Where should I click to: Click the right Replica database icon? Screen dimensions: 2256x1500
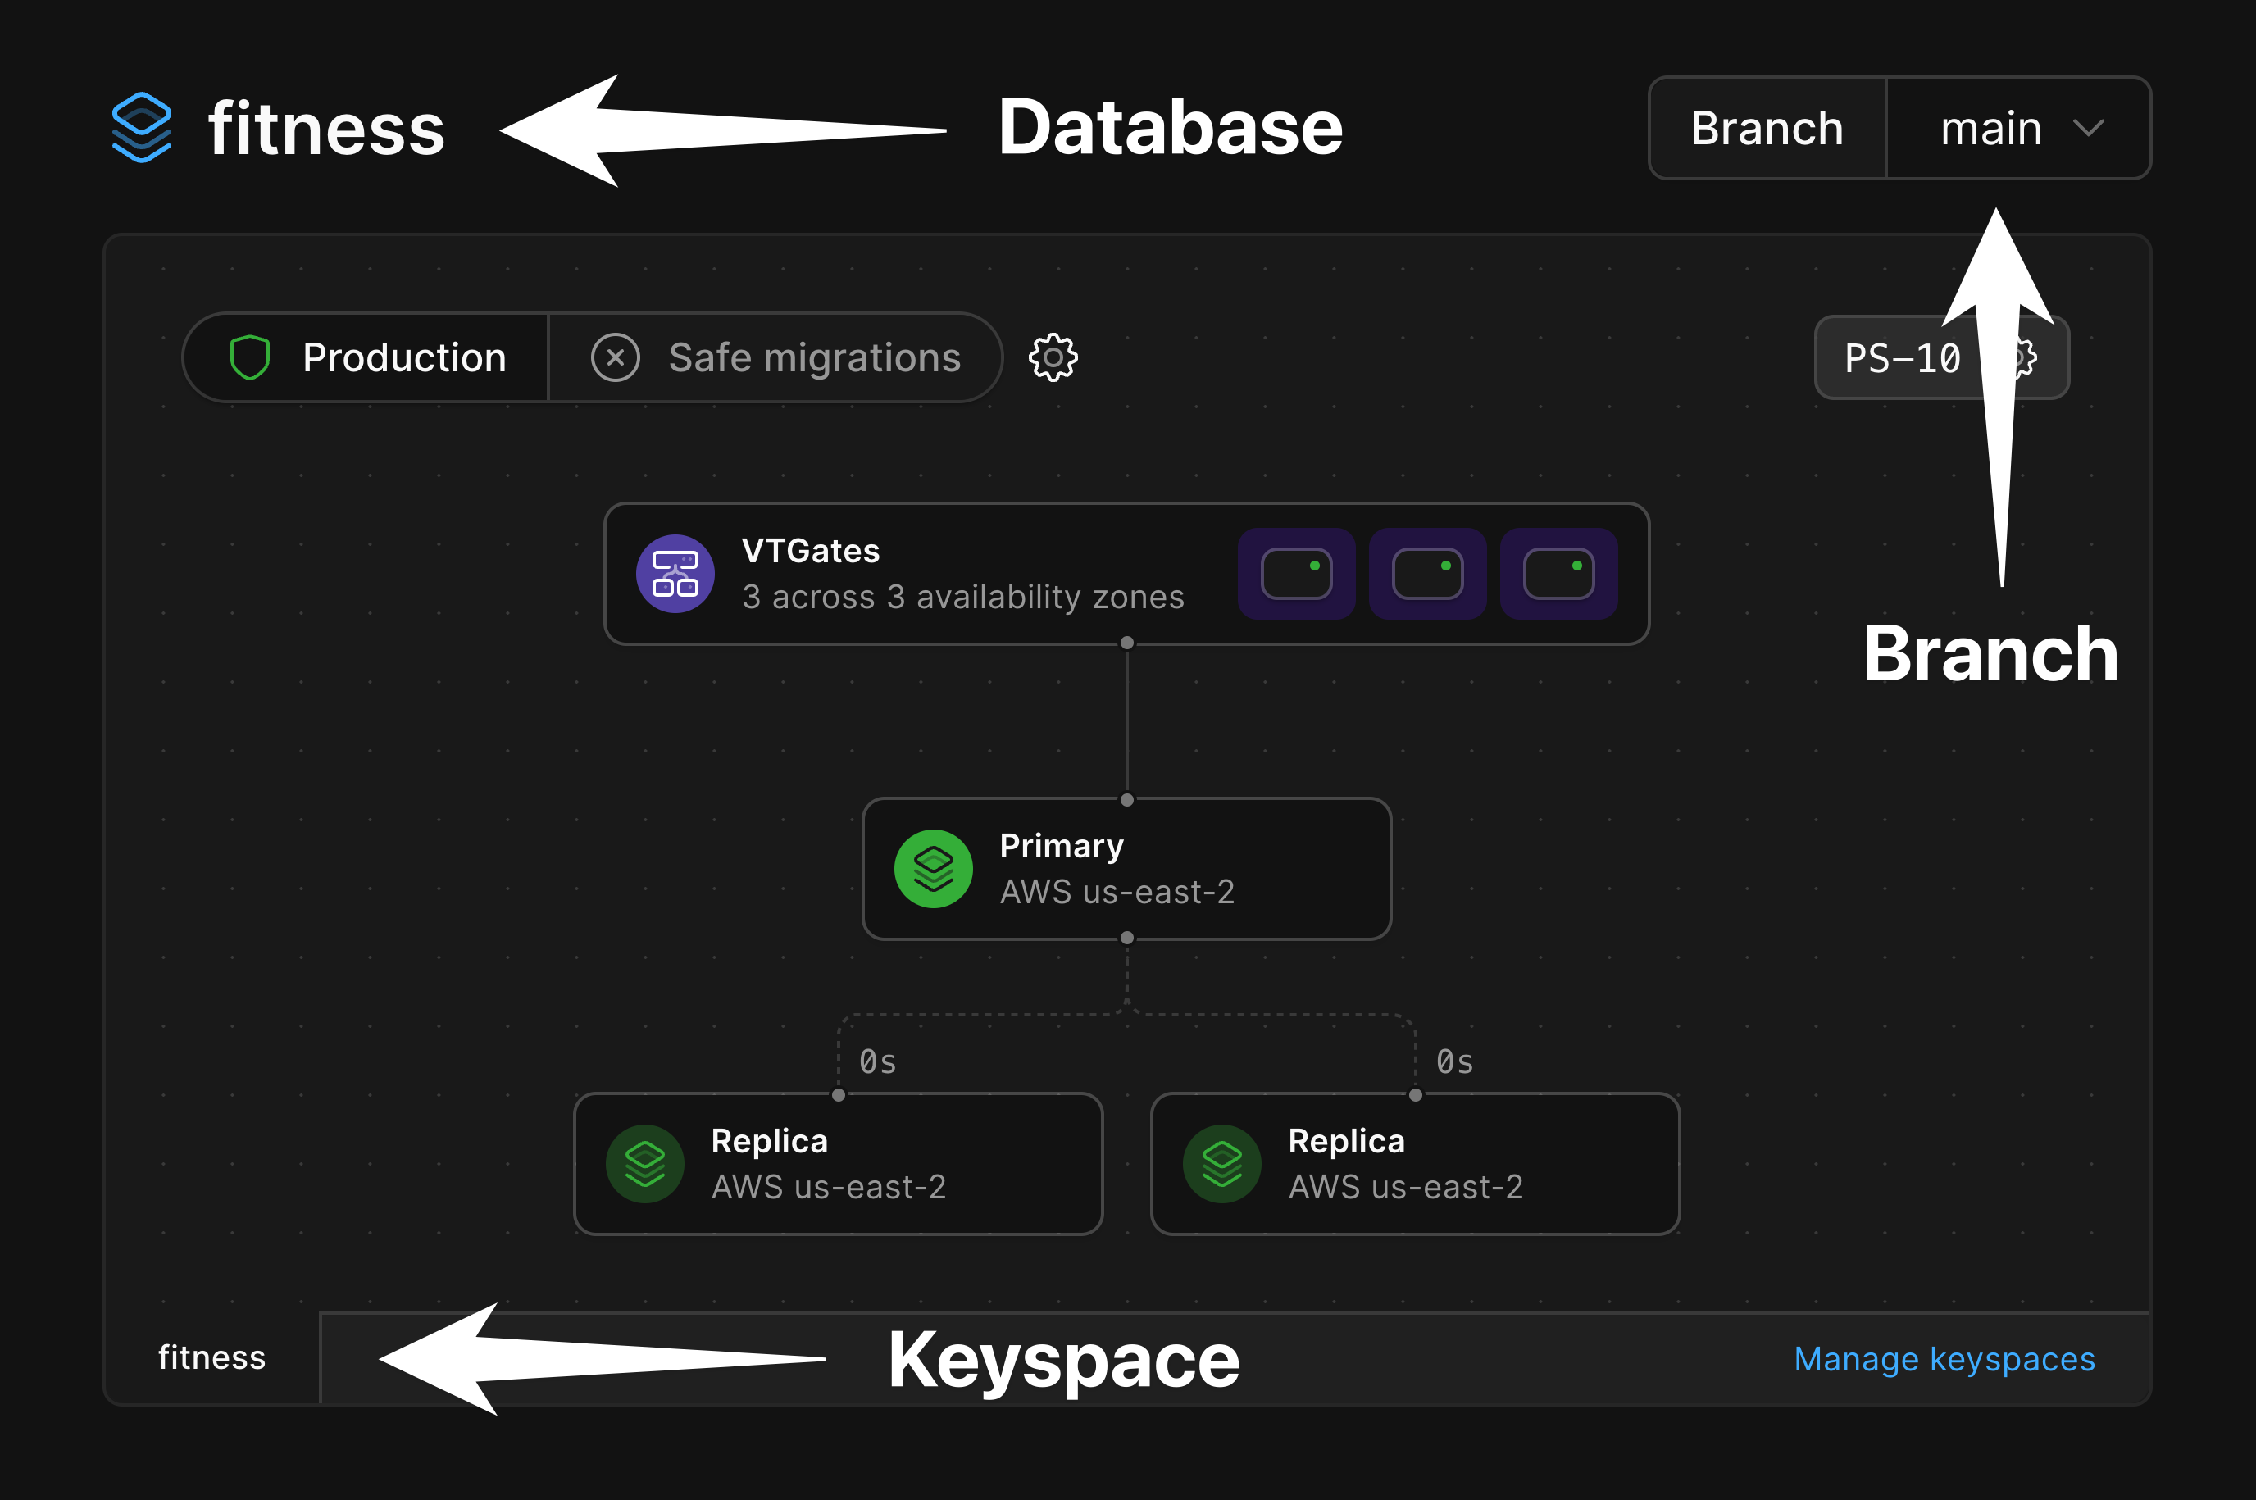(1221, 1163)
